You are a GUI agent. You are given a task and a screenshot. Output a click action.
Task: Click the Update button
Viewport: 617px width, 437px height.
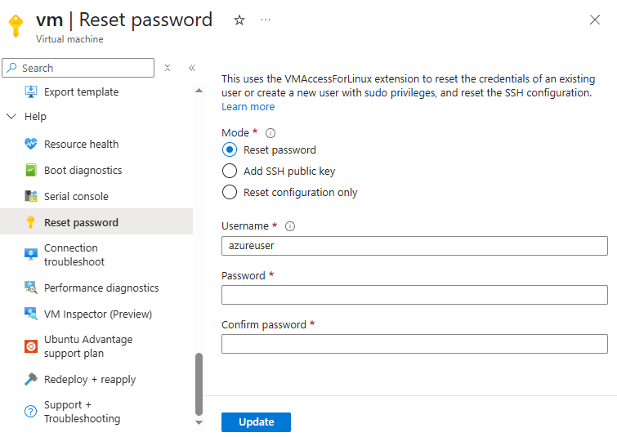[x=256, y=422]
